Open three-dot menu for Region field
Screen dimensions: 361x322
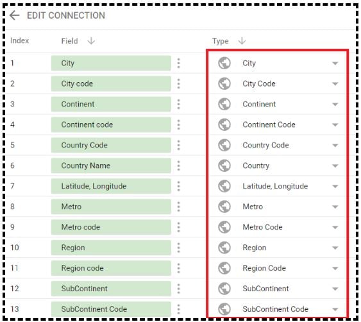pyautogui.click(x=179, y=248)
